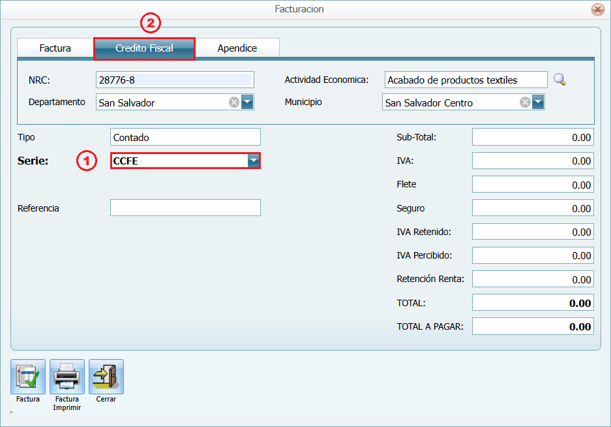Click the Flete amount field
Viewport: 611px width, 427px height.
pyautogui.click(x=532, y=185)
